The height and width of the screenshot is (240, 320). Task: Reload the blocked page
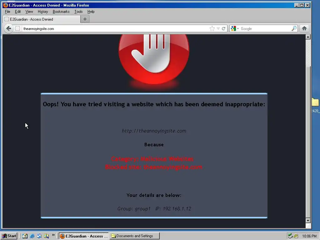[x=224, y=28]
